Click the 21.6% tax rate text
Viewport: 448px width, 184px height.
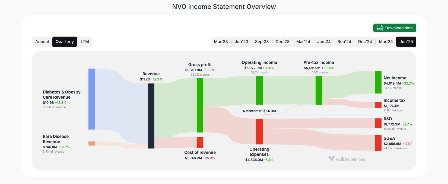click(393, 111)
